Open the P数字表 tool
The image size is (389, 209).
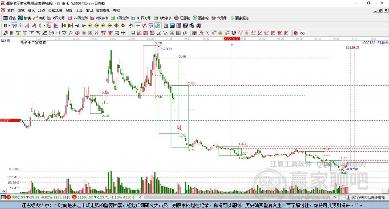pos(99,18)
